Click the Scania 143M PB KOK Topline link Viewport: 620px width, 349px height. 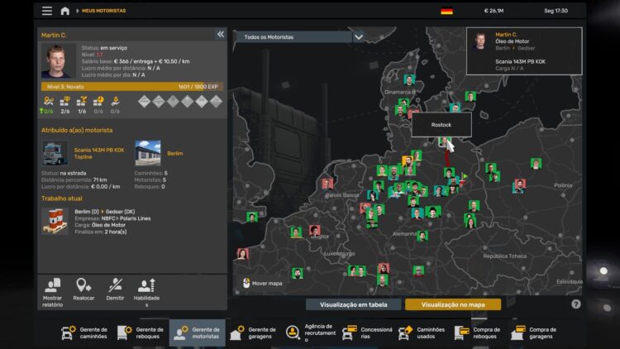click(x=99, y=154)
